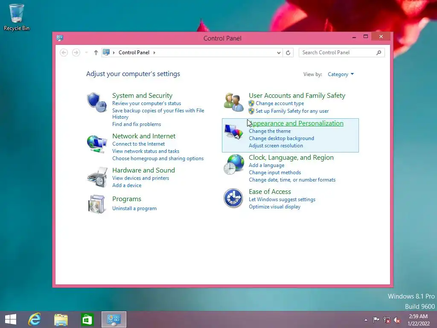The width and height of the screenshot is (437, 328).
Task: Open the User Accounts people icon
Action: (233, 102)
